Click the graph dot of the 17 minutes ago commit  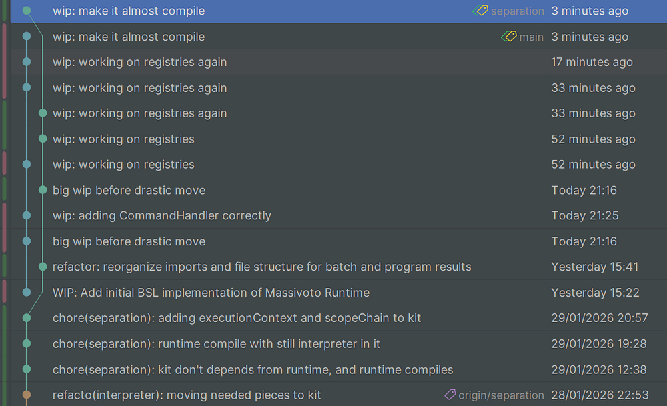[27, 62]
